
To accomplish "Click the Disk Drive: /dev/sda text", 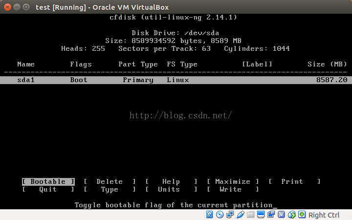I will click(x=176, y=33).
